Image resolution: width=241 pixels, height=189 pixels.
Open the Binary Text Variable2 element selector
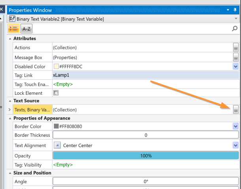(x=235, y=19)
